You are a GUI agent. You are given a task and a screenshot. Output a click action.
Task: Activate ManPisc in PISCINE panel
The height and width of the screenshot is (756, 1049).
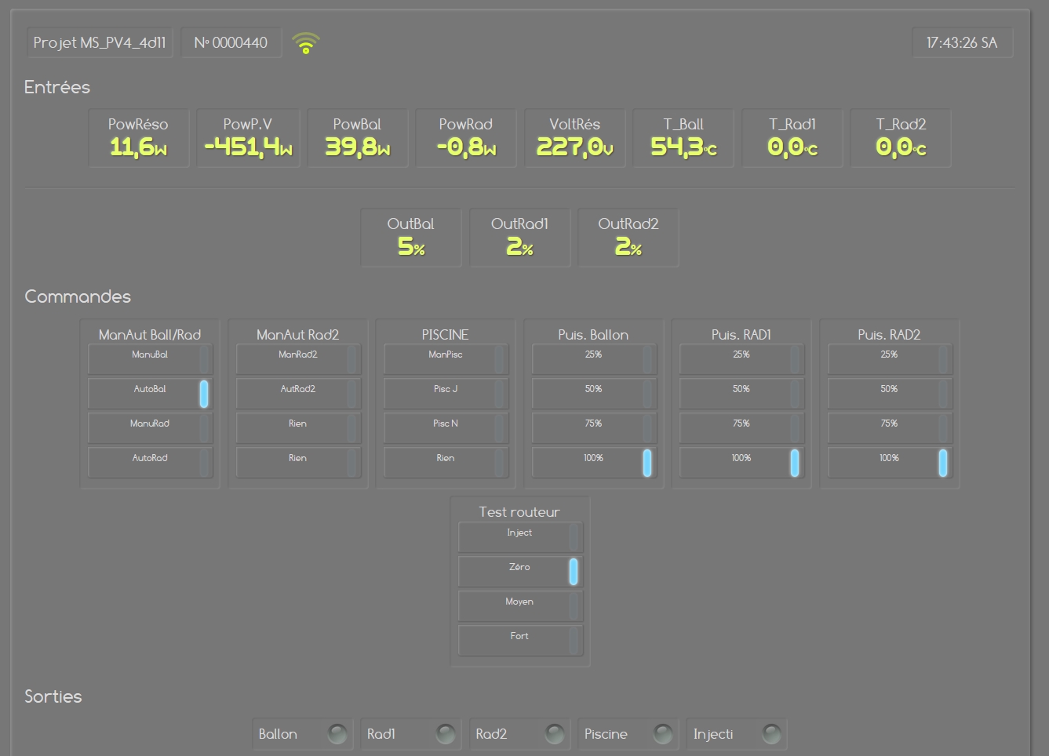(x=446, y=359)
